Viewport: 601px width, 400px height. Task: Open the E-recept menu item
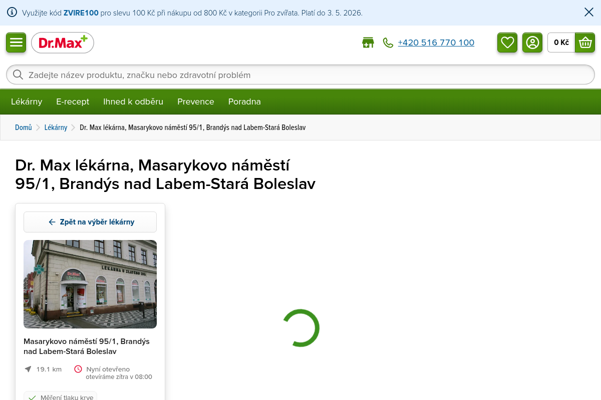tap(73, 101)
